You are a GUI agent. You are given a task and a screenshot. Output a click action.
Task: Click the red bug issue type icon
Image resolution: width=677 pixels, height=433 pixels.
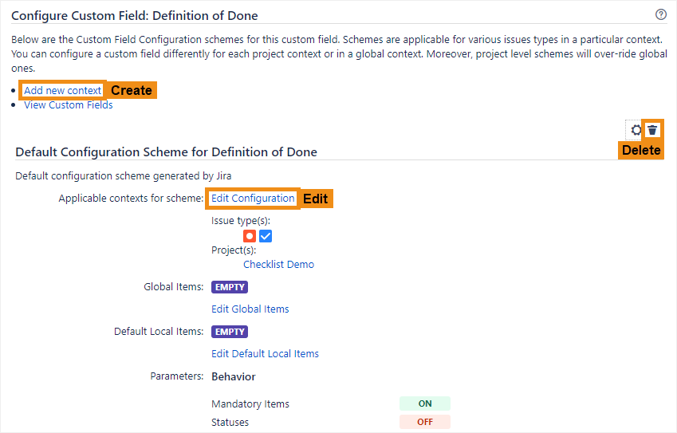point(250,236)
